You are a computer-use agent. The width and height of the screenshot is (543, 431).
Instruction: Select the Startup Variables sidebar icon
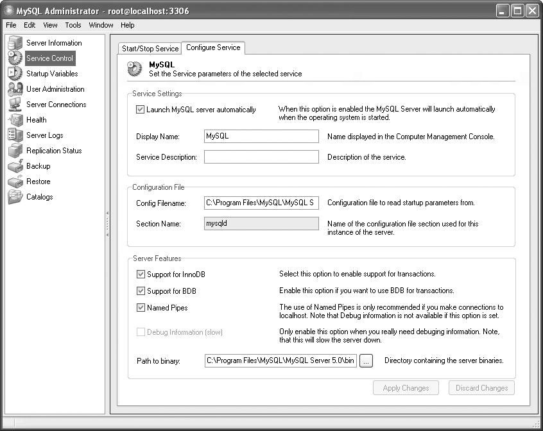click(x=15, y=74)
